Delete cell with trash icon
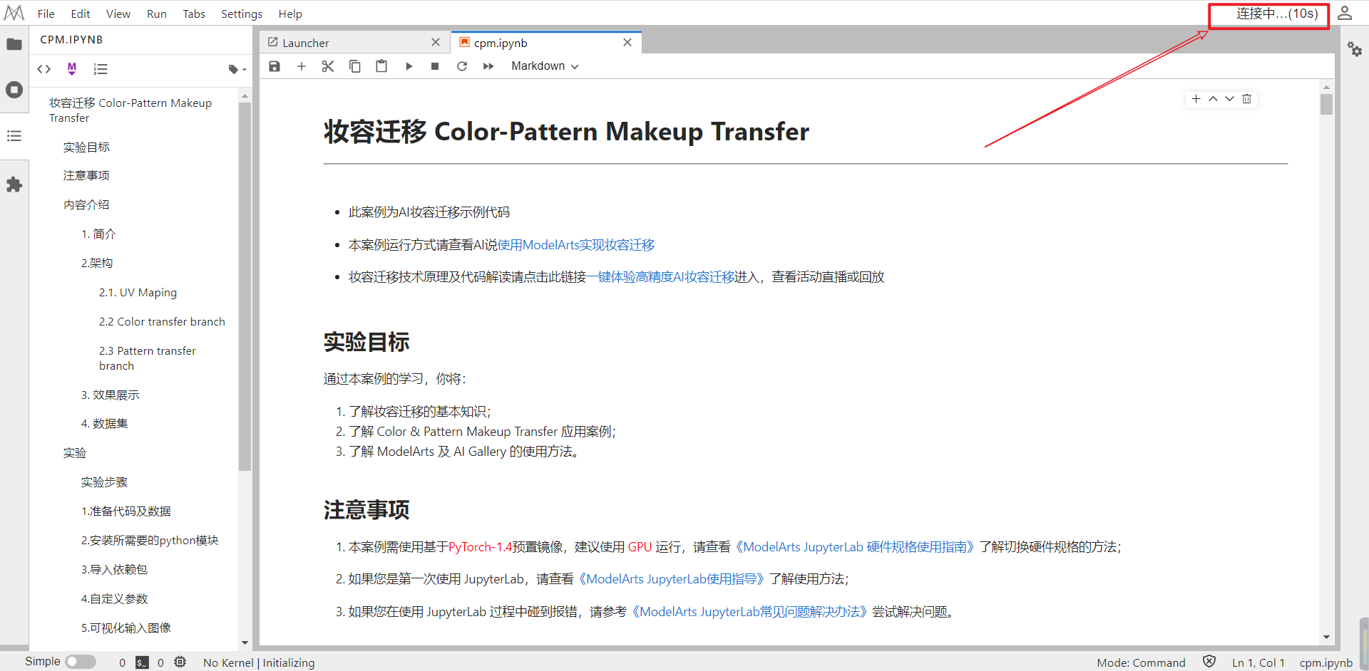Image resolution: width=1369 pixels, height=671 pixels. 1246,99
